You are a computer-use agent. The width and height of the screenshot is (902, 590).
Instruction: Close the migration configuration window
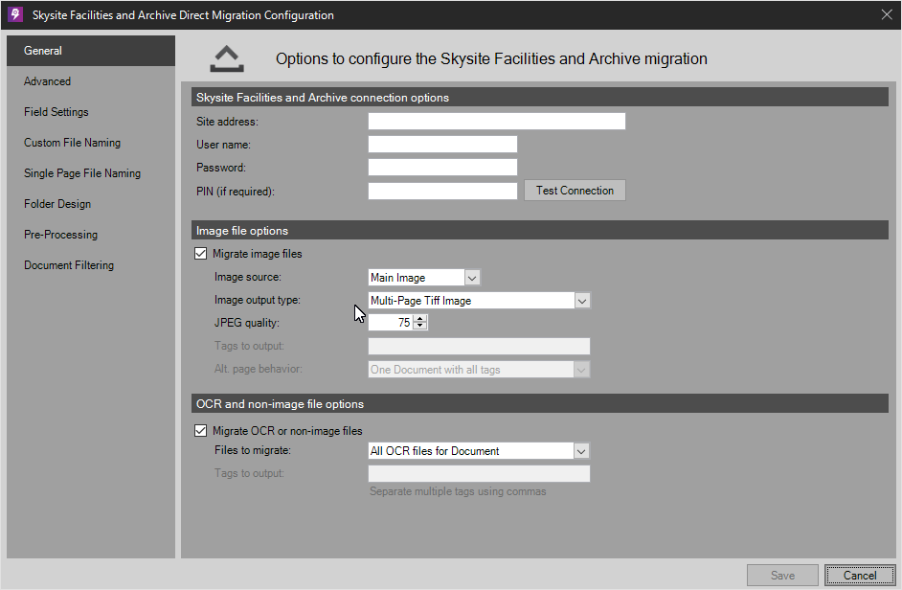tap(887, 14)
